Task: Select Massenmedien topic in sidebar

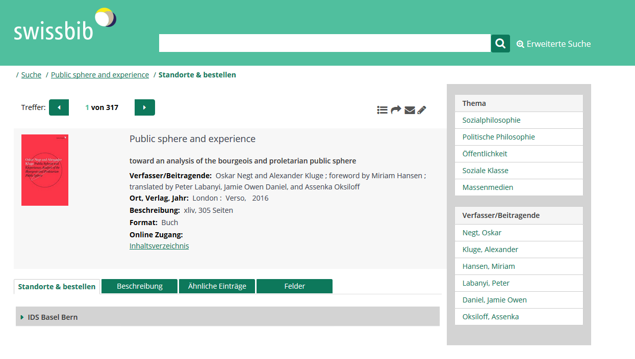Action: point(488,187)
